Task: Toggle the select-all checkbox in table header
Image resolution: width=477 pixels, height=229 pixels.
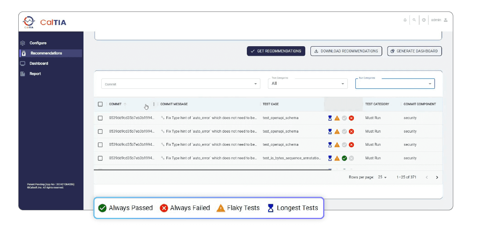Action: (x=100, y=104)
